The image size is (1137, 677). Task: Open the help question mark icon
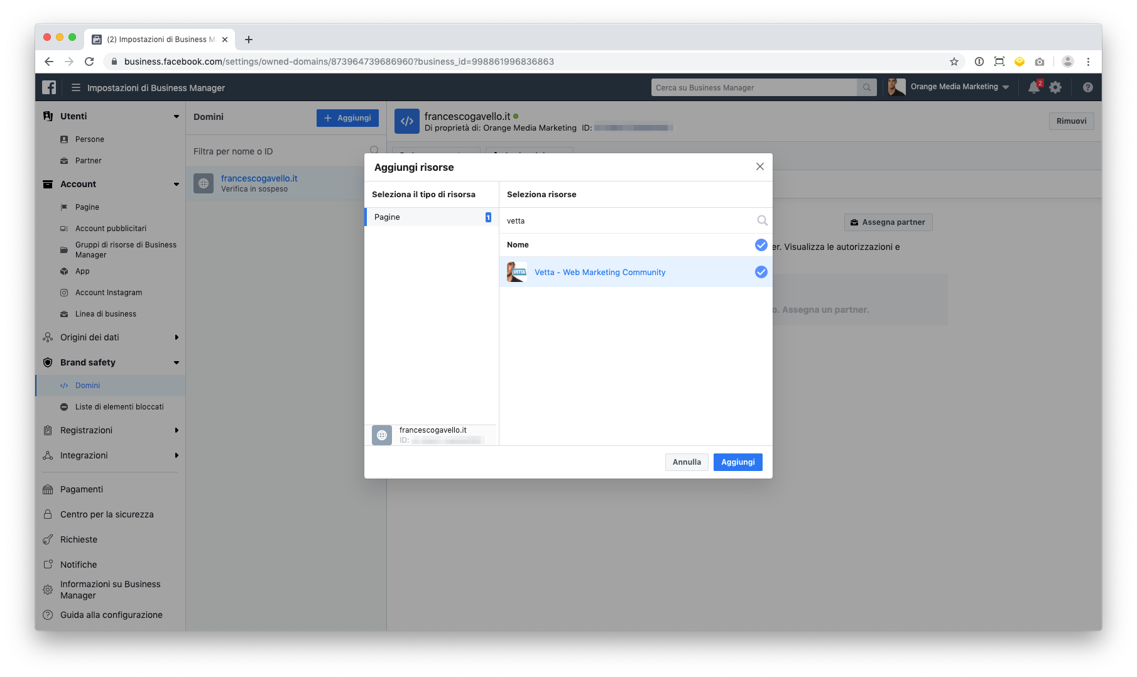(1088, 87)
